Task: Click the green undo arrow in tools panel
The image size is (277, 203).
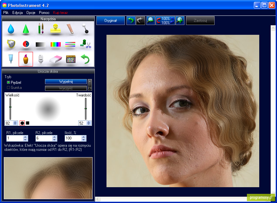Action: (x=85, y=59)
